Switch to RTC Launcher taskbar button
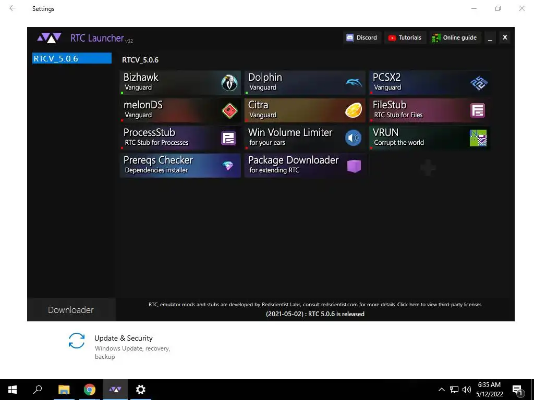Image resolution: width=534 pixels, height=400 pixels. [x=115, y=390]
